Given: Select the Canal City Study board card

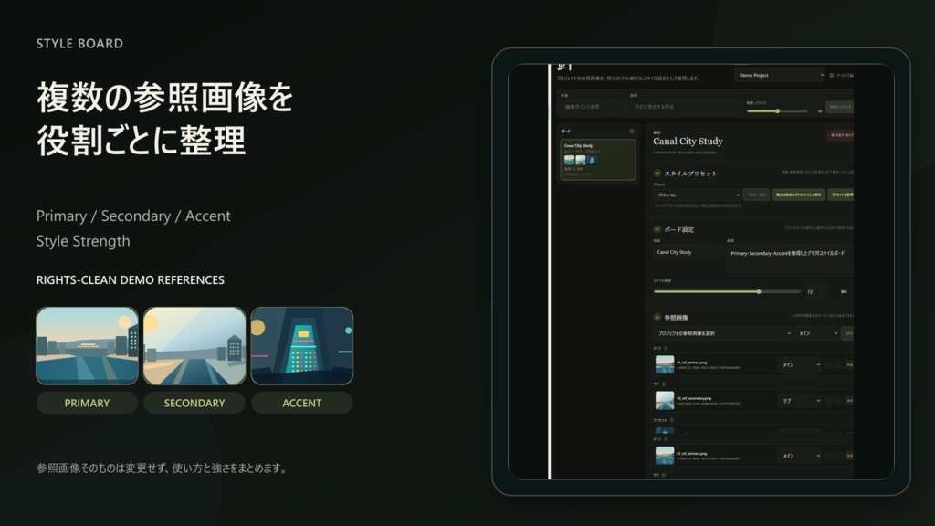Looking at the screenshot, I should click(x=598, y=159).
